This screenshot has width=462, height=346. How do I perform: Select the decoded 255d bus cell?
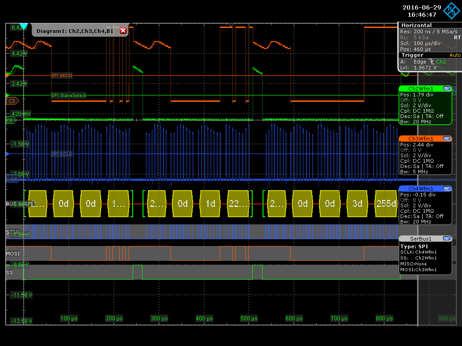[386, 204]
